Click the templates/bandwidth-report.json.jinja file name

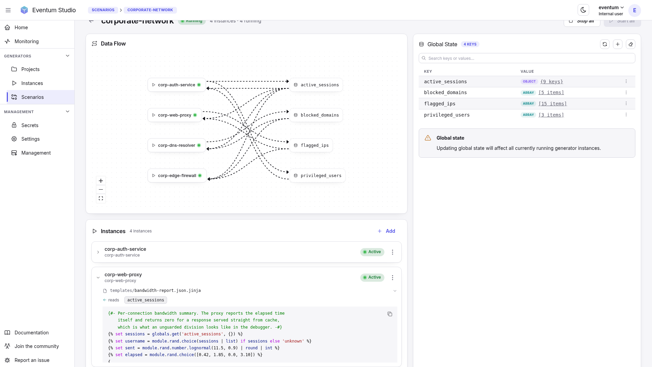pyautogui.click(x=155, y=291)
